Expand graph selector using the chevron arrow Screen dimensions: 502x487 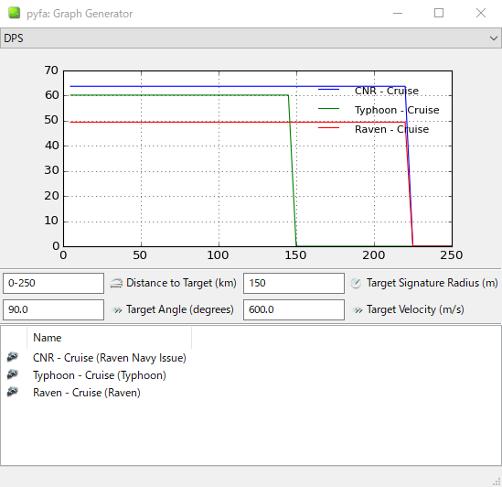494,38
